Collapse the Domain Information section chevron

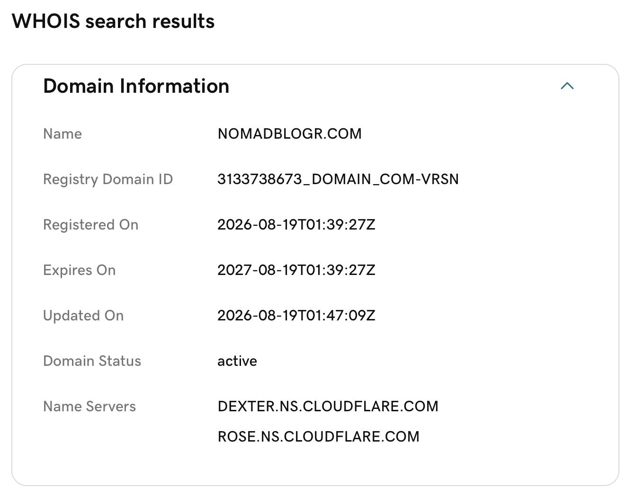pyautogui.click(x=567, y=86)
